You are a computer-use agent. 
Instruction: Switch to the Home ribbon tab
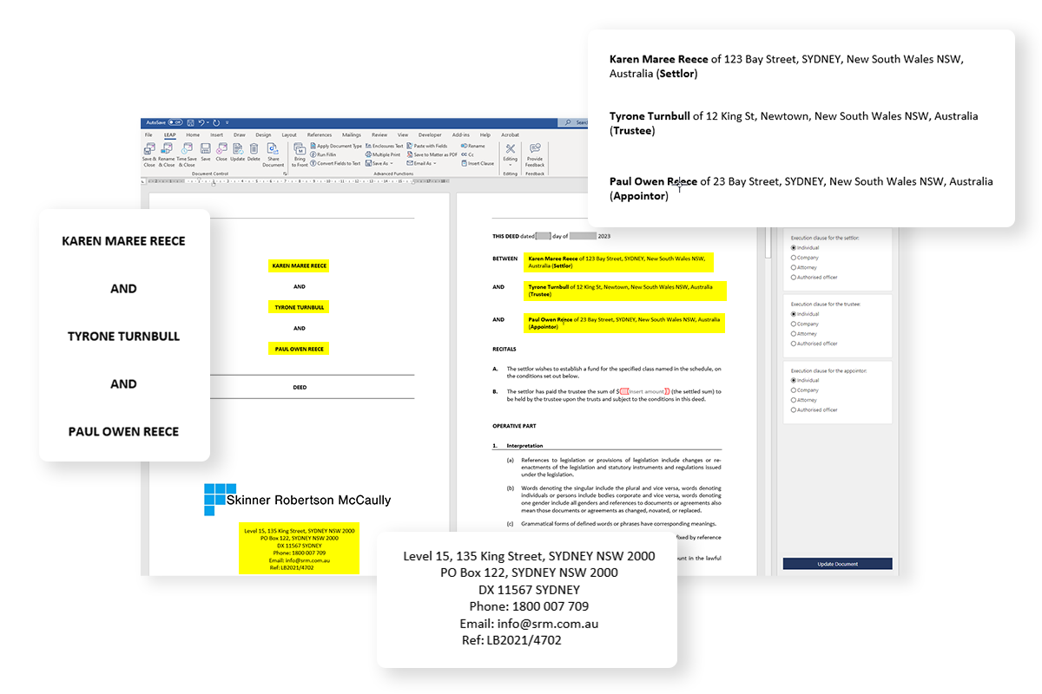(x=193, y=135)
